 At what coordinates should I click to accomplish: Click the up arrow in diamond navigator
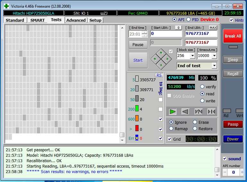(161, 52)
